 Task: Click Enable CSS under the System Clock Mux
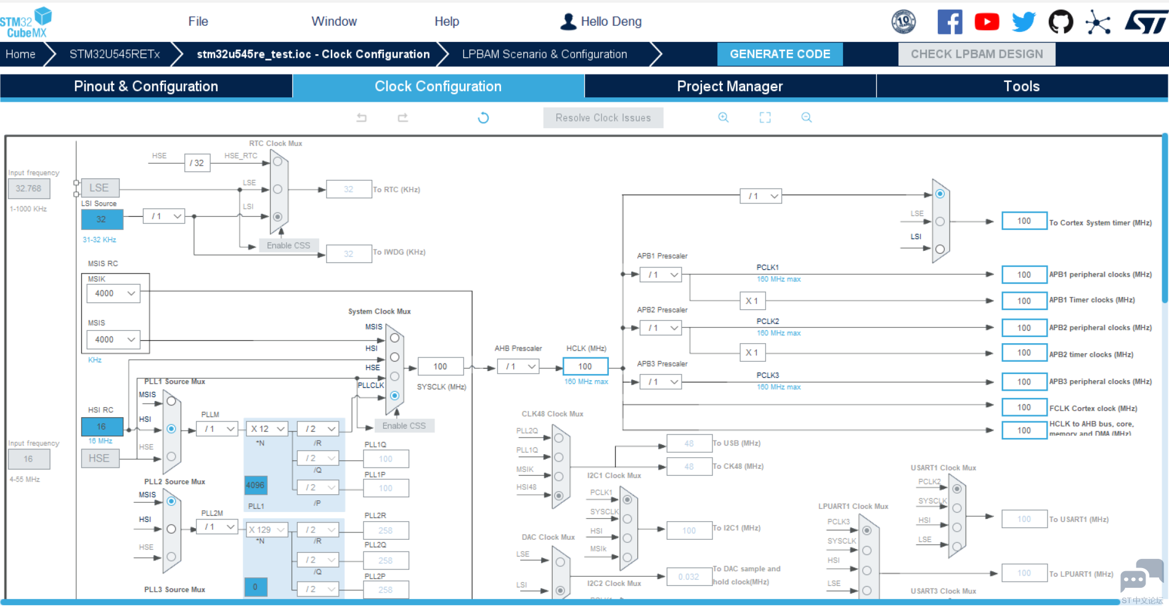click(404, 426)
